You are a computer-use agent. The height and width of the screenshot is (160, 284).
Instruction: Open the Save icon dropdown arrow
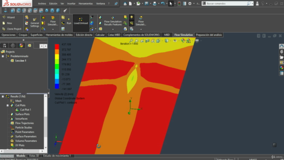coord(150,4)
